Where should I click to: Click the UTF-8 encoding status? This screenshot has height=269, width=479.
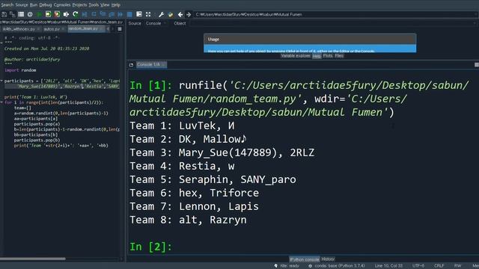(418, 266)
